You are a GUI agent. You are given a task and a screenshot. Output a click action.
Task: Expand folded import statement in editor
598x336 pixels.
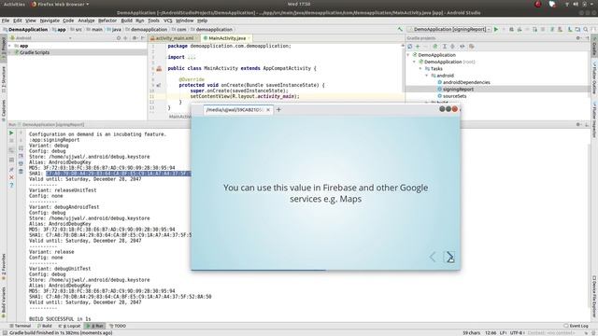pos(191,57)
